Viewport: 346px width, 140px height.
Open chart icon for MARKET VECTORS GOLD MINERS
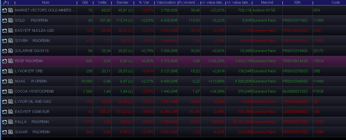coord(4,10)
